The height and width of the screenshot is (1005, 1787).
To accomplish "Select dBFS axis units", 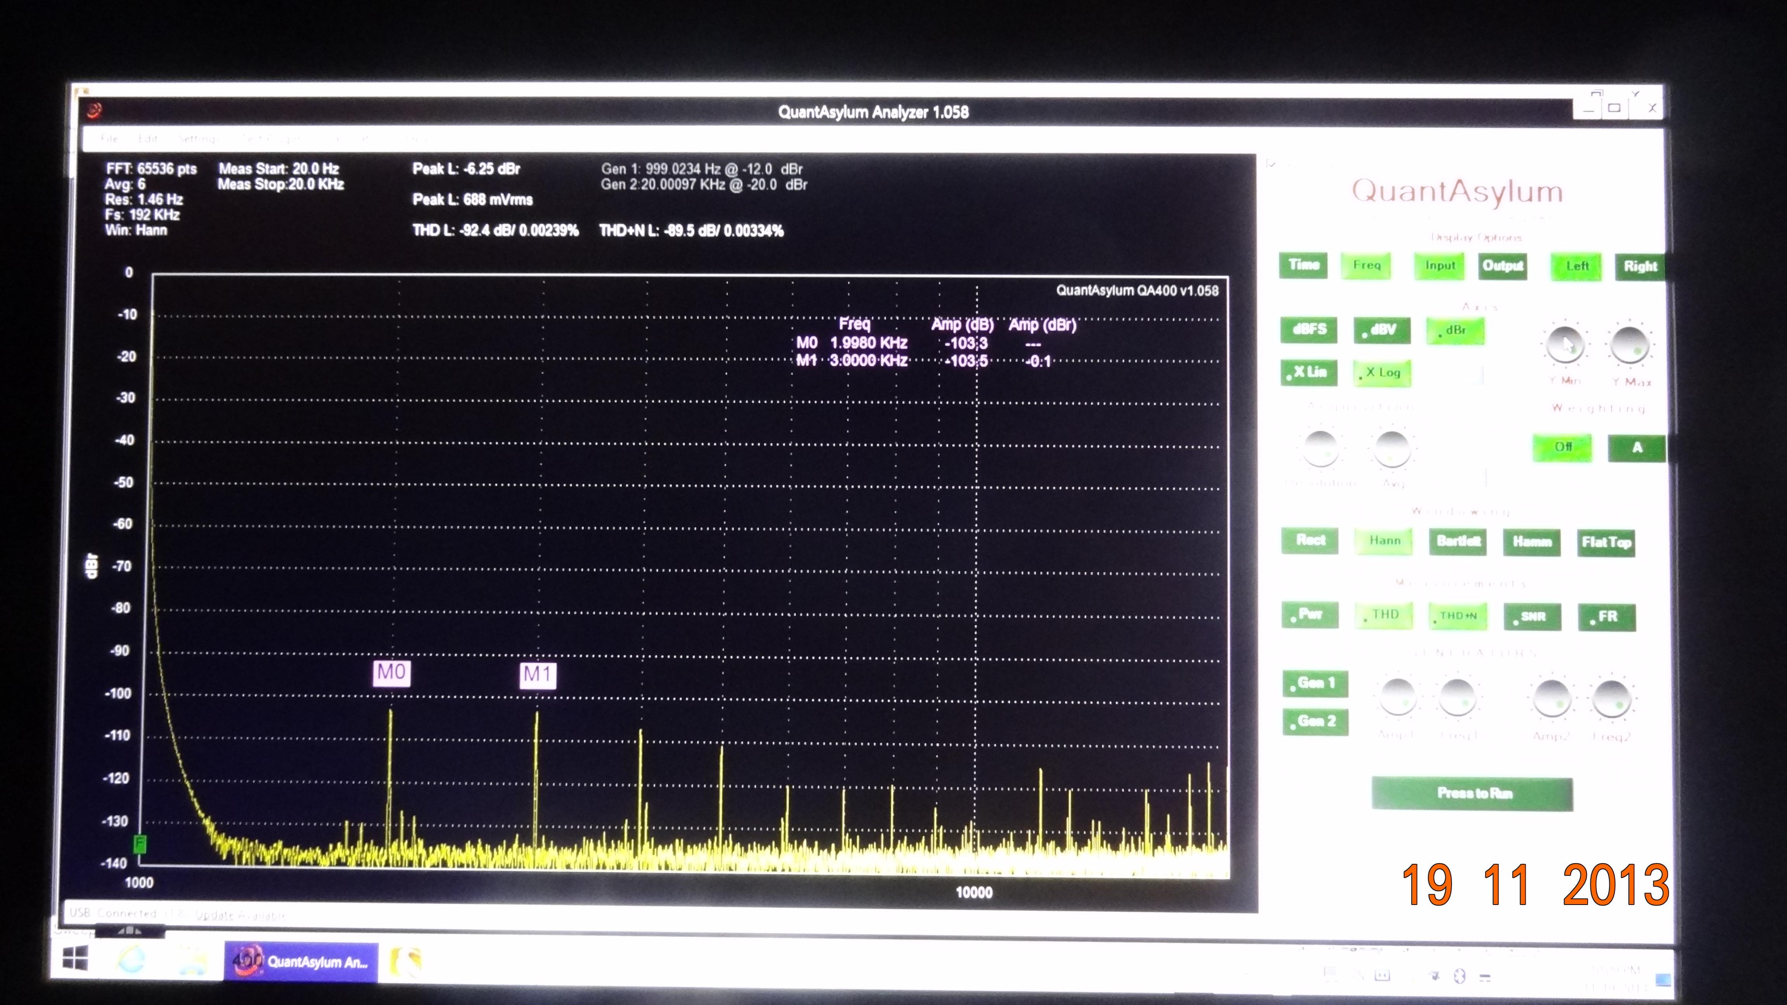I will 1309,329.
